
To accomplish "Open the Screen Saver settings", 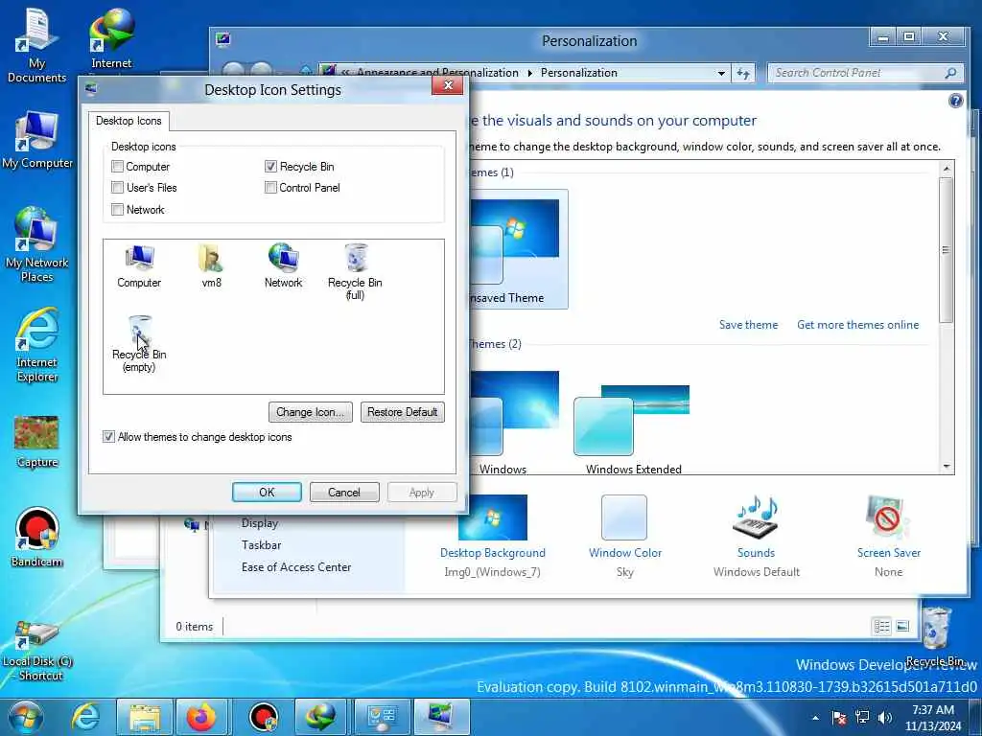I will tap(889, 536).
